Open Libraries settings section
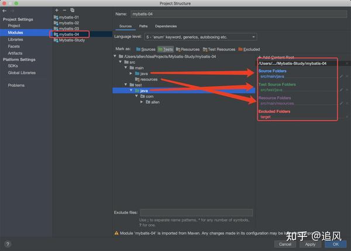Screen dimensions: 351x251 (15, 40)
